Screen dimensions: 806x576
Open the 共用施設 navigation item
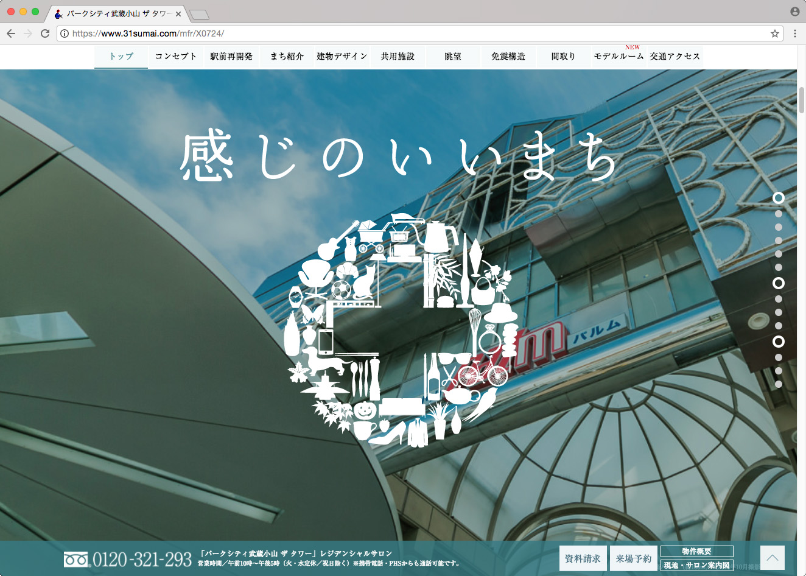coord(398,57)
